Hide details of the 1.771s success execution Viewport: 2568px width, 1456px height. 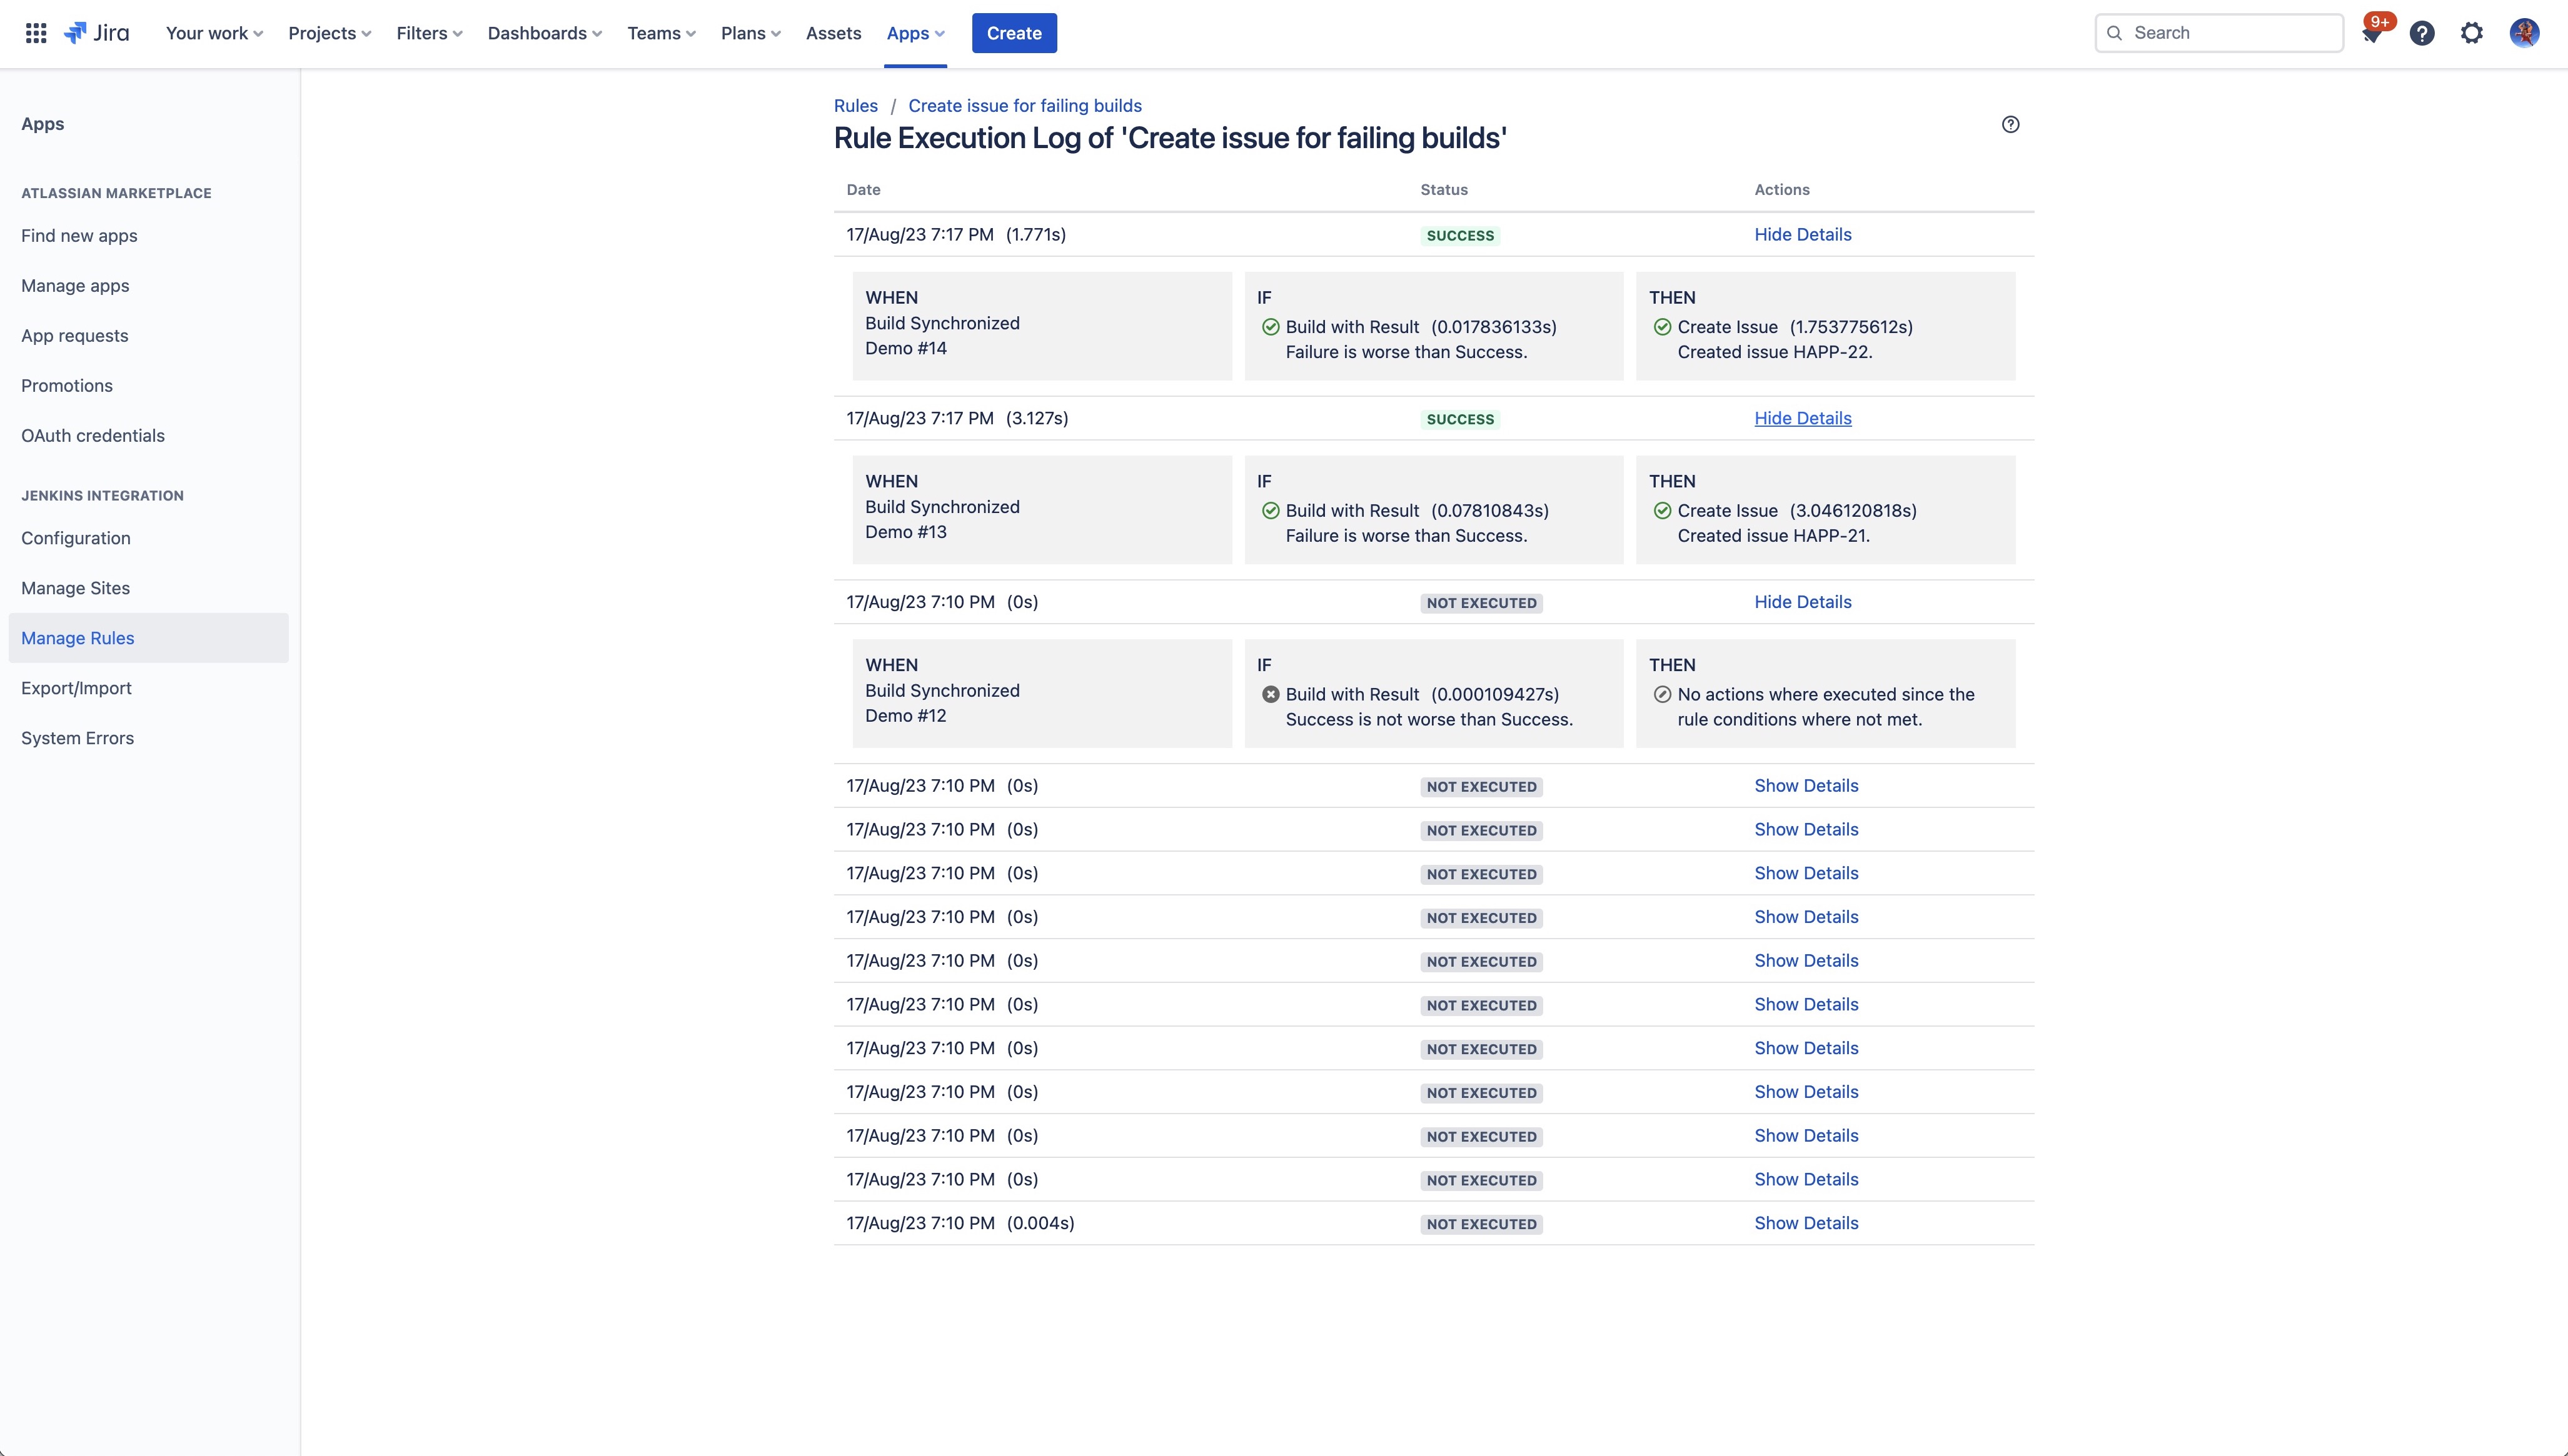[x=1801, y=234]
